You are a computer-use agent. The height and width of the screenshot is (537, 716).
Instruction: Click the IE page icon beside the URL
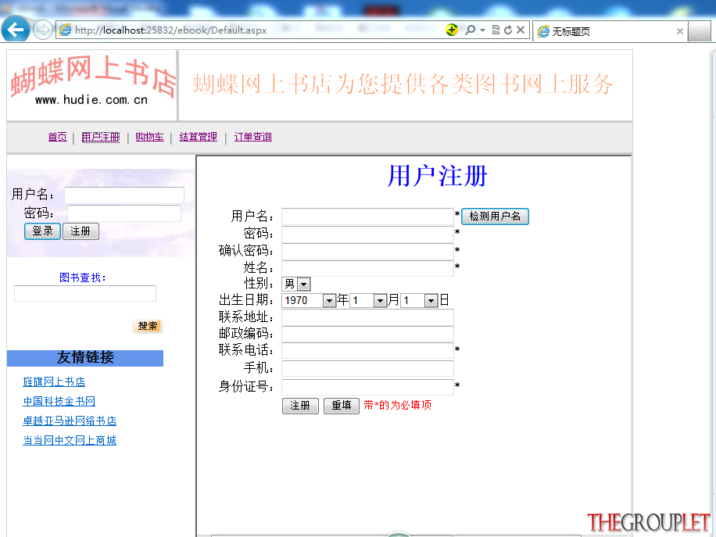click(66, 30)
